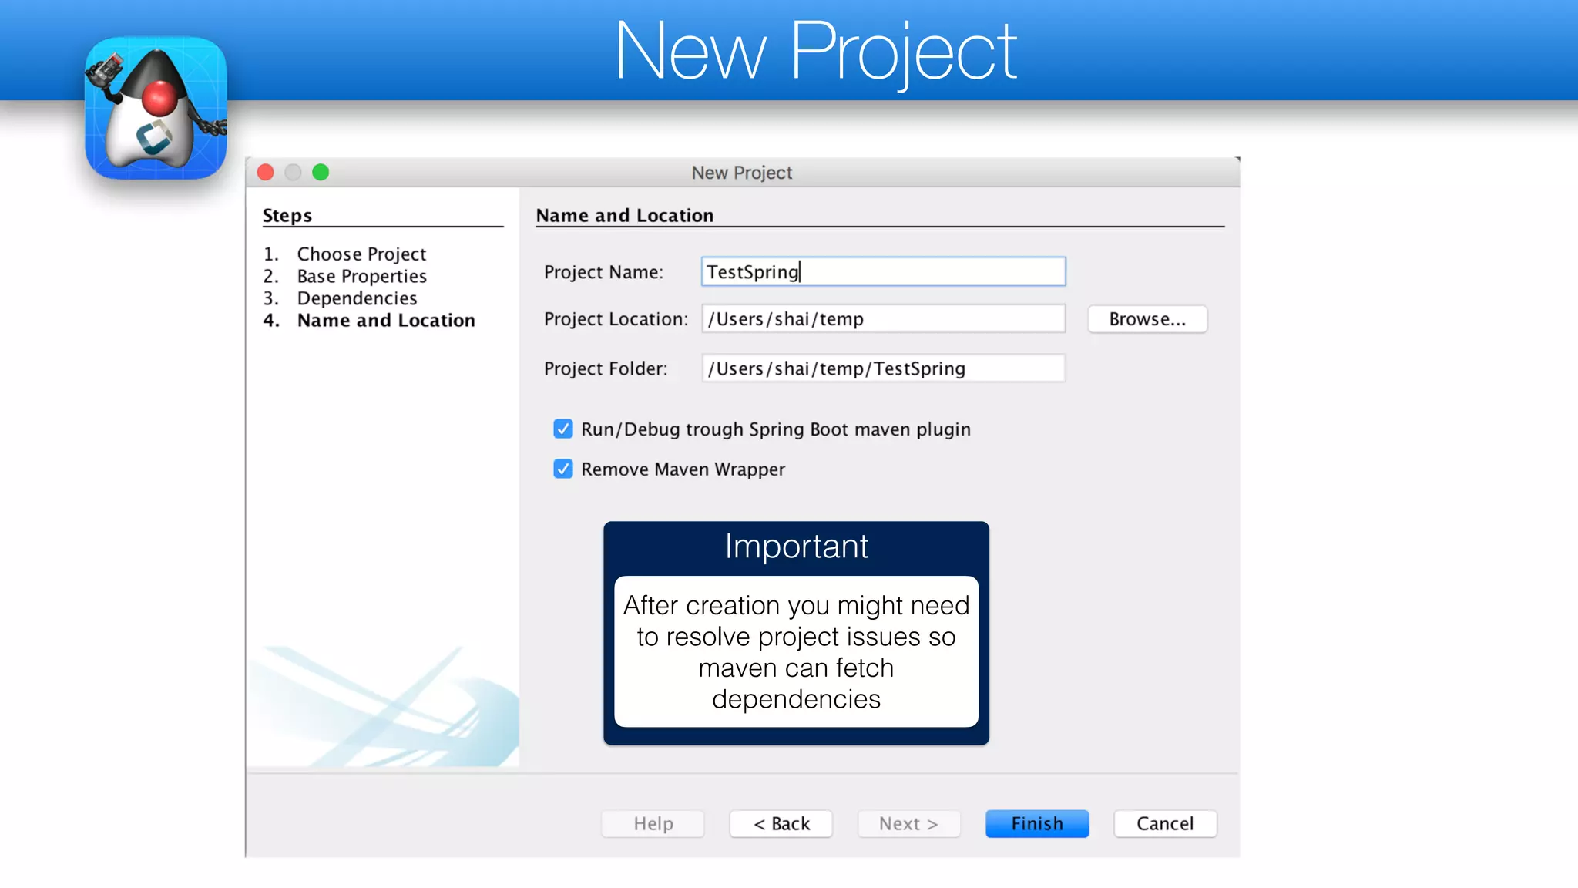Click the Help button
1578x888 pixels.
pyautogui.click(x=653, y=824)
